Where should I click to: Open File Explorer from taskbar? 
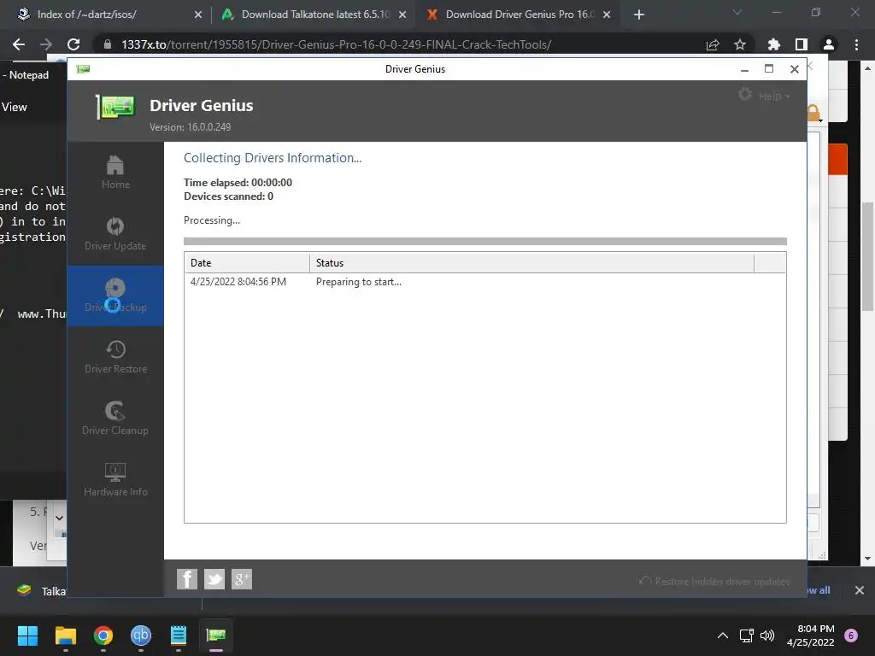pos(65,635)
